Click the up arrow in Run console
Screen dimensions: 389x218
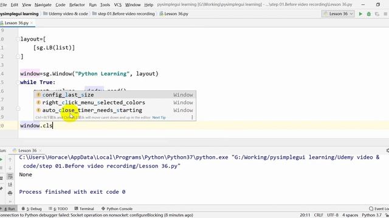click(x=10, y=160)
